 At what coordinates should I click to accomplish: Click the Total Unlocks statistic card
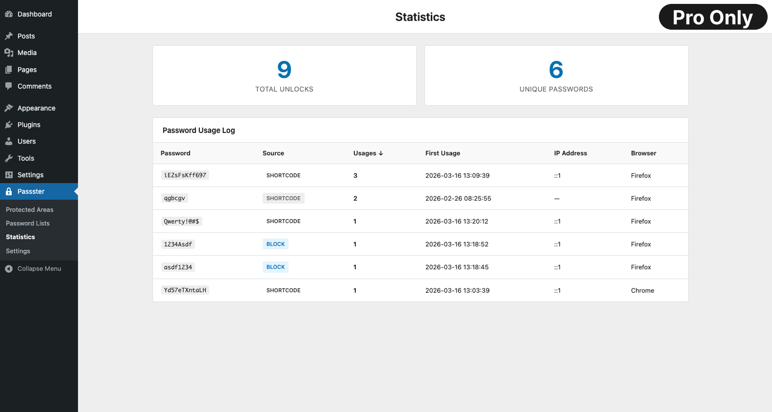tap(284, 75)
